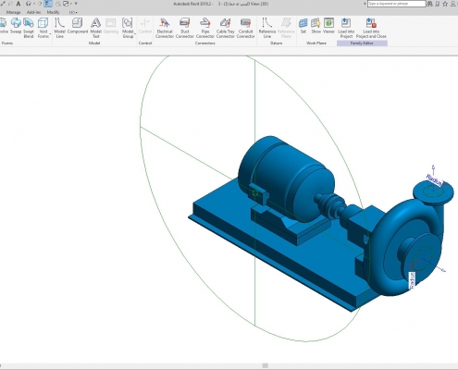Click the star favorites icon in title bar
458x370 pixels.
(x=445, y=4)
